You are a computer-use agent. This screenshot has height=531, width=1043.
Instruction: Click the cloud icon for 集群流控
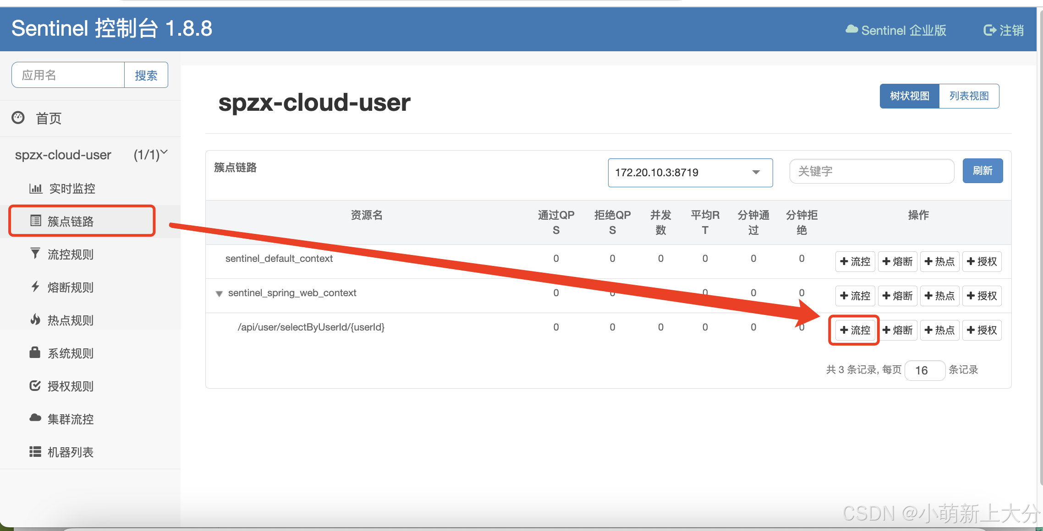pyautogui.click(x=35, y=418)
